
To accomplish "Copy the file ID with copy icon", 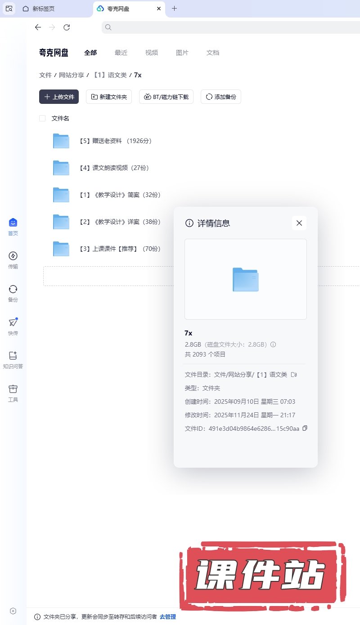I will pyautogui.click(x=305, y=428).
